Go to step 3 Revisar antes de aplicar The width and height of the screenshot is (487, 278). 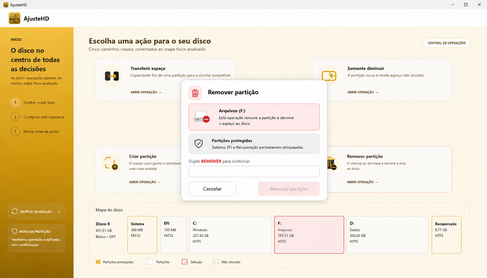click(35, 132)
